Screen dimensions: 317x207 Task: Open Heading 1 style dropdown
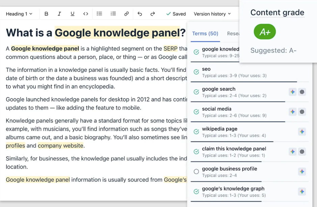click(x=19, y=14)
